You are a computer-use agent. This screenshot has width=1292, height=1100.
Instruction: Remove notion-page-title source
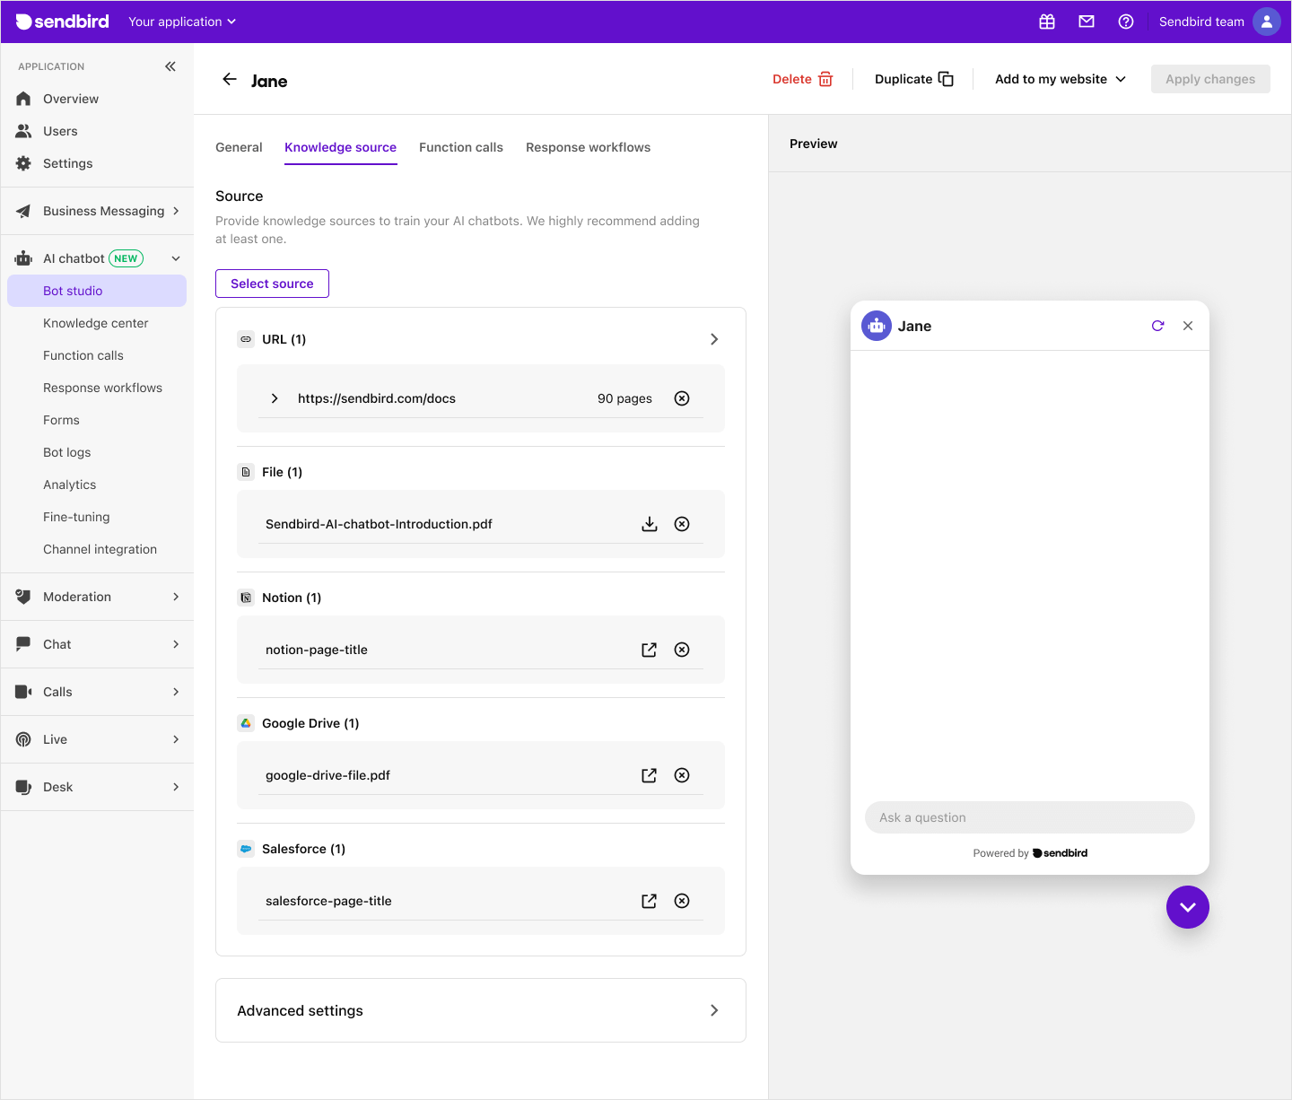[x=682, y=650]
